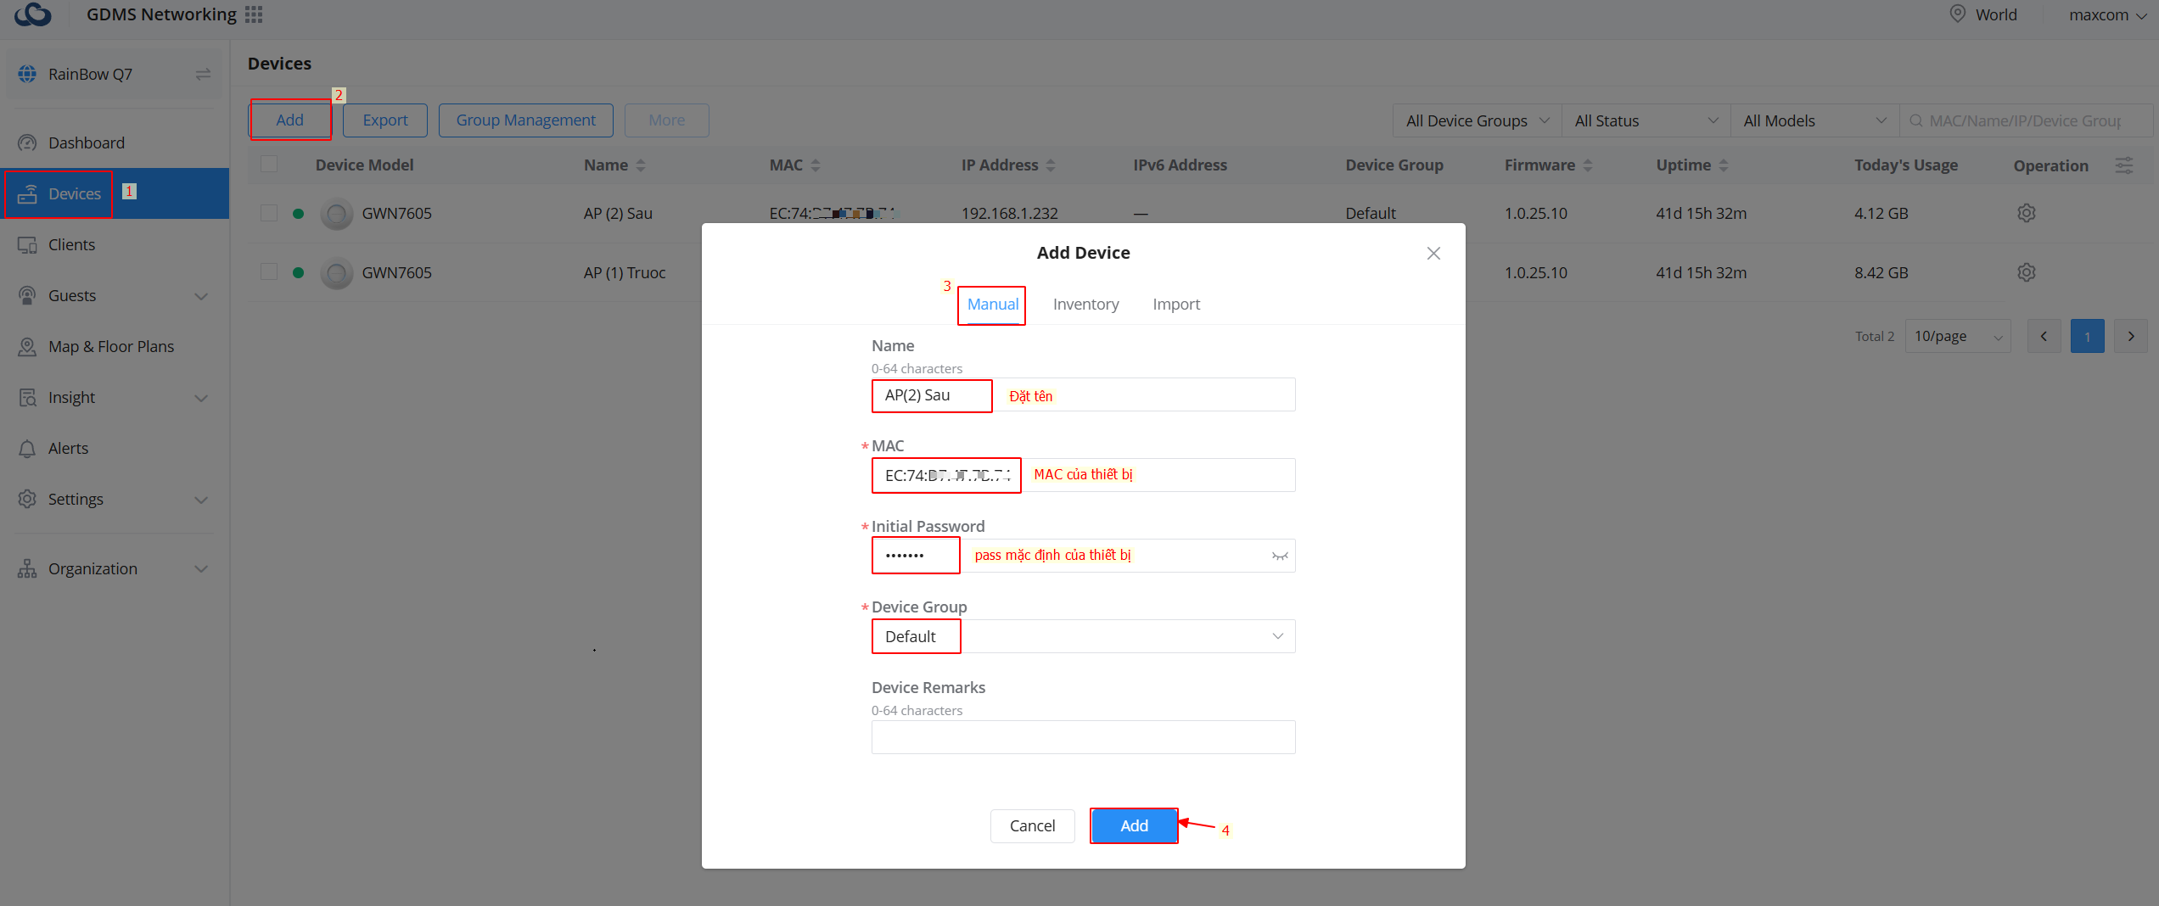Open the All Status filter dropdown
Screen dimensions: 2159x906
pyautogui.click(x=1645, y=120)
